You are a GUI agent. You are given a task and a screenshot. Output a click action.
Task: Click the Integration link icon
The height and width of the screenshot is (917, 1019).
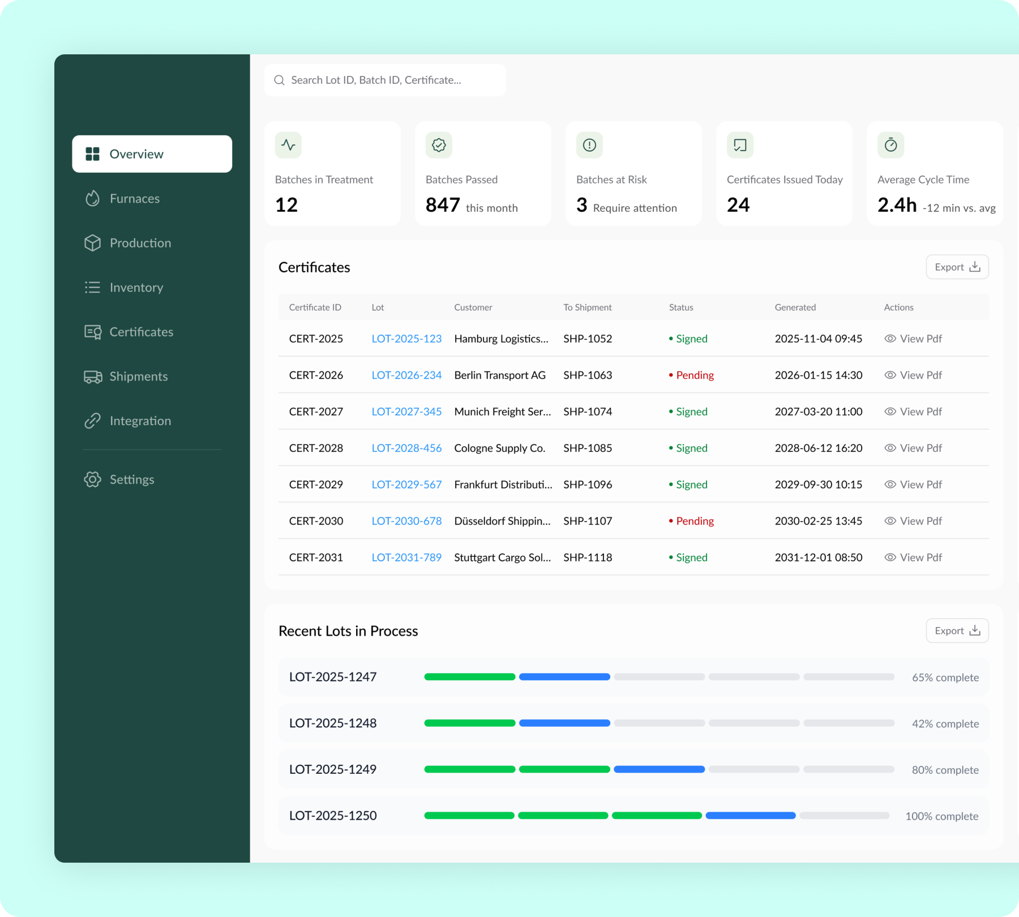point(92,421)
